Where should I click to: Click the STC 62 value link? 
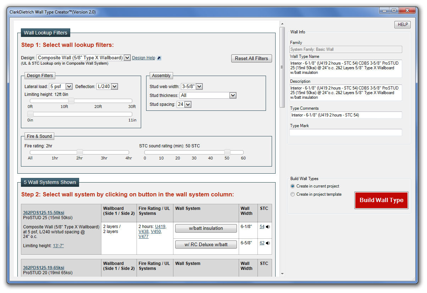(262, 243)
